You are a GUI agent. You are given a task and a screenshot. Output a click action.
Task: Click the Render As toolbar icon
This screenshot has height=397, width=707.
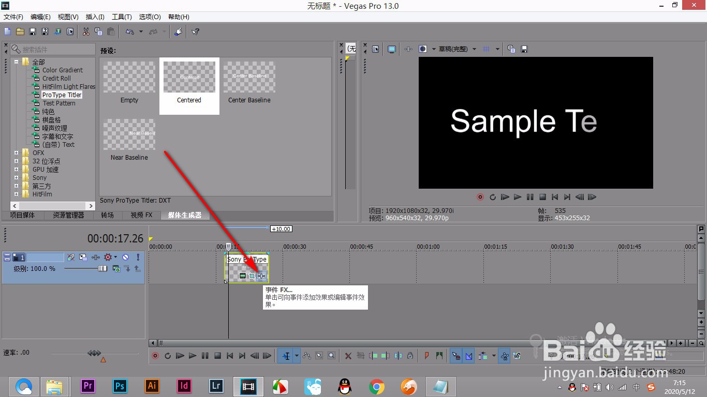click(57, 32)
